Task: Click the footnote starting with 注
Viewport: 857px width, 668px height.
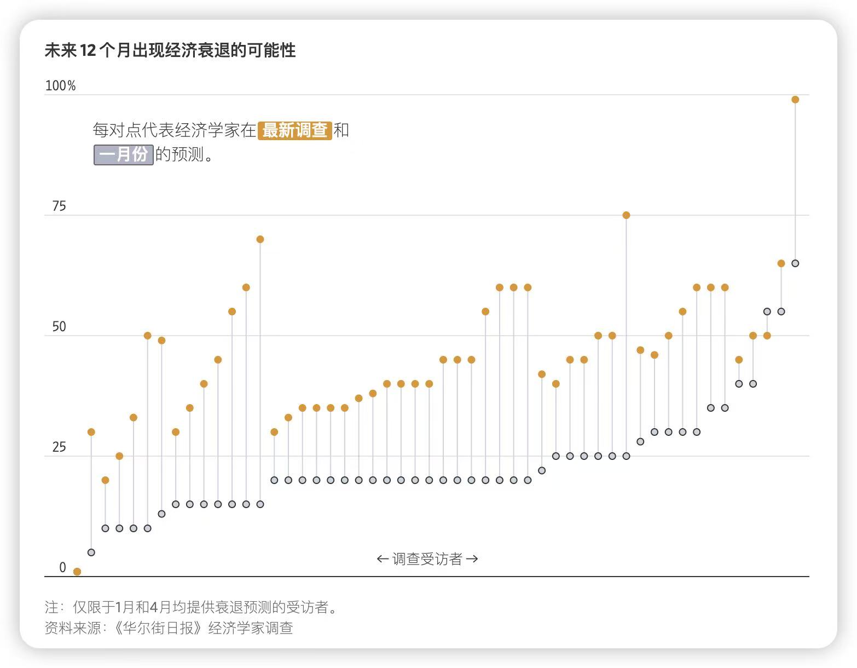Action: 192,607
